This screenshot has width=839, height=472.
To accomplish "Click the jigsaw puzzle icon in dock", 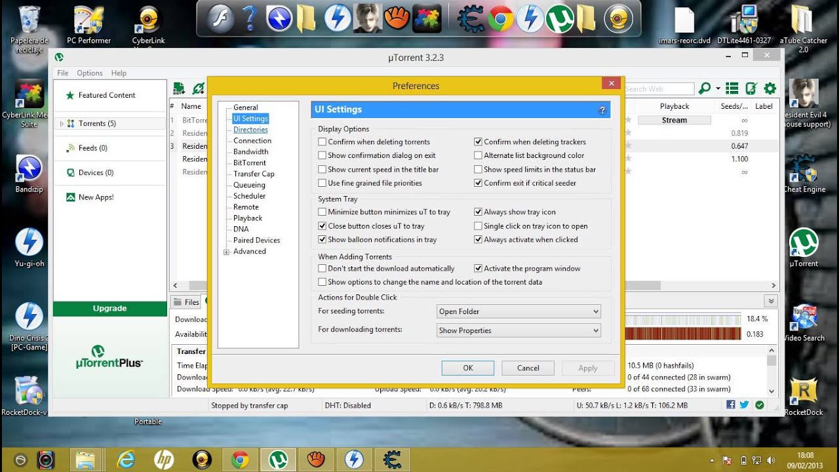I will pyautogui.click(x=426, y=19).
